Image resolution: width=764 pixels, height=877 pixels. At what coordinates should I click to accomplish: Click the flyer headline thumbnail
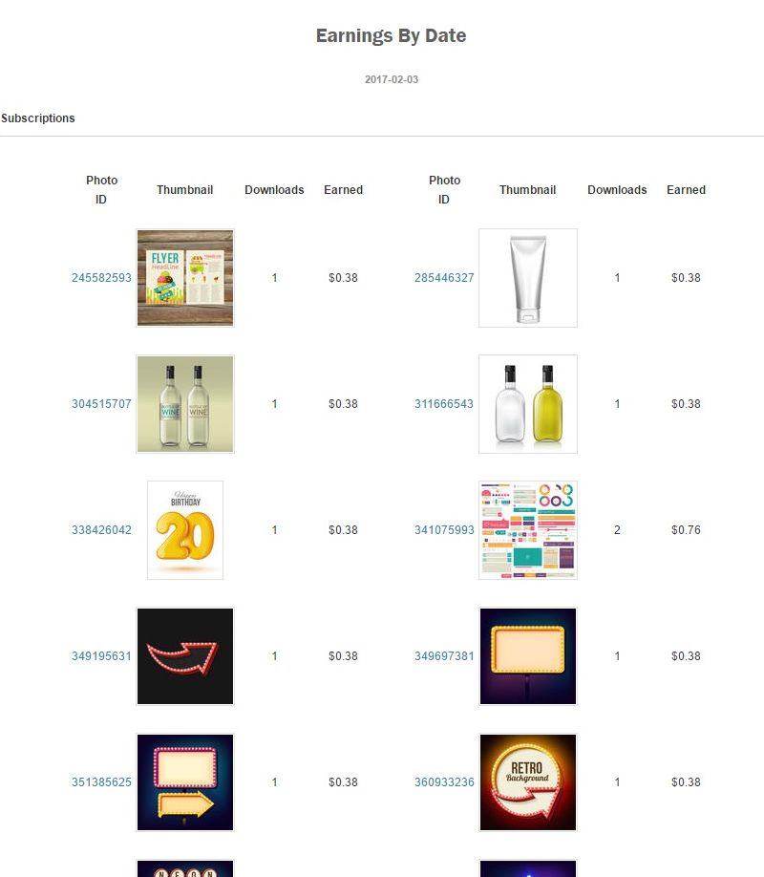pyautogui.click(x=185, y=278)
